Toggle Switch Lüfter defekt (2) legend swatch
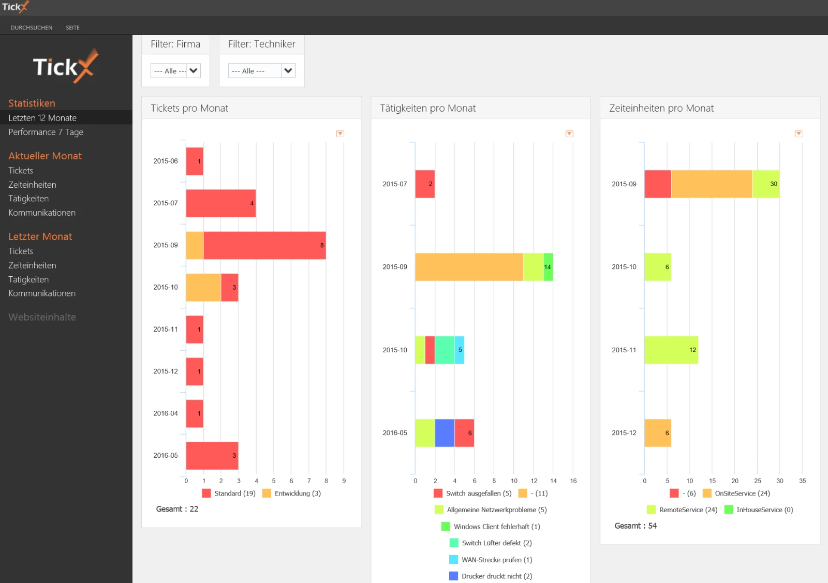The image size is (828, 583). tap(454, 543)
